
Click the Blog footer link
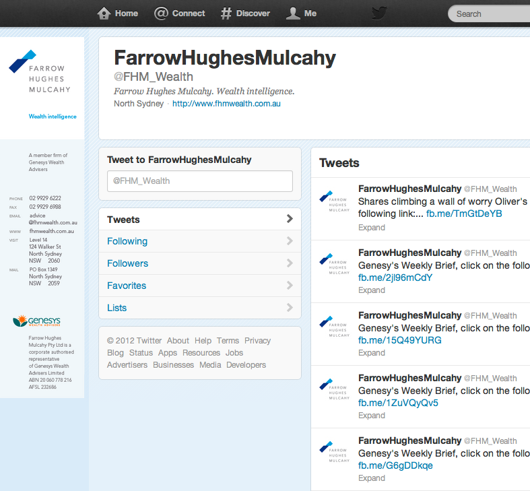point(115,353)
